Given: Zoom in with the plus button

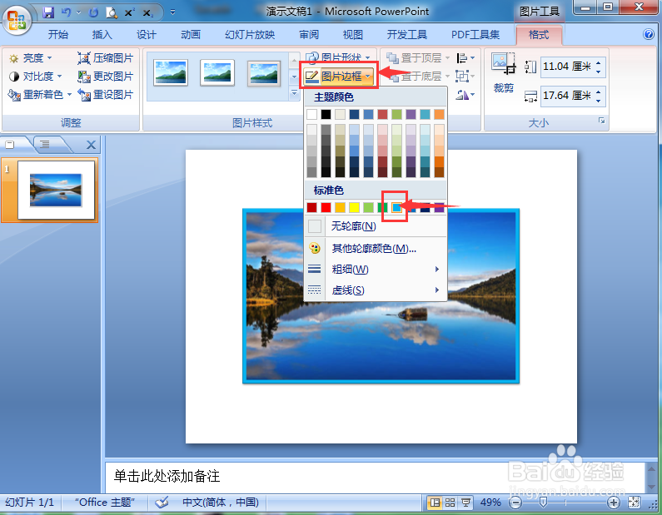Looking at the screenshot, I should pos(614,503).
